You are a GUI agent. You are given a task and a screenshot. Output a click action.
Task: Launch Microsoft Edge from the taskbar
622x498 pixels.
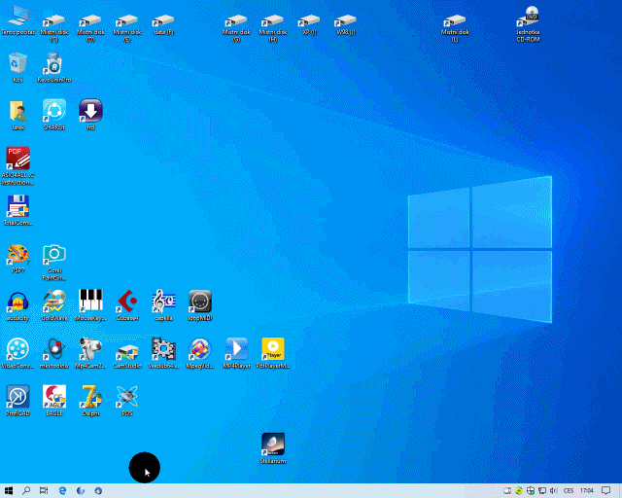pyautogui.click(x=62, y=491)
